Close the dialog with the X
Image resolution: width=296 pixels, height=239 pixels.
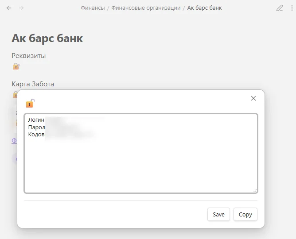tap(253, 98)
